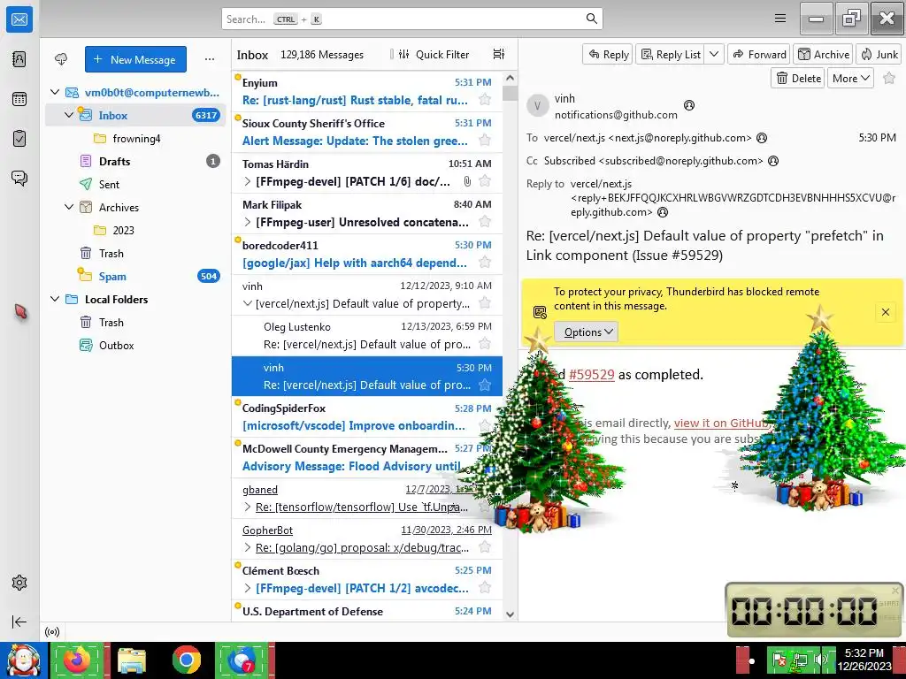Viewport: 906px width, 679px height.
Task: Select the Sent folder
Action: point(135,184)
